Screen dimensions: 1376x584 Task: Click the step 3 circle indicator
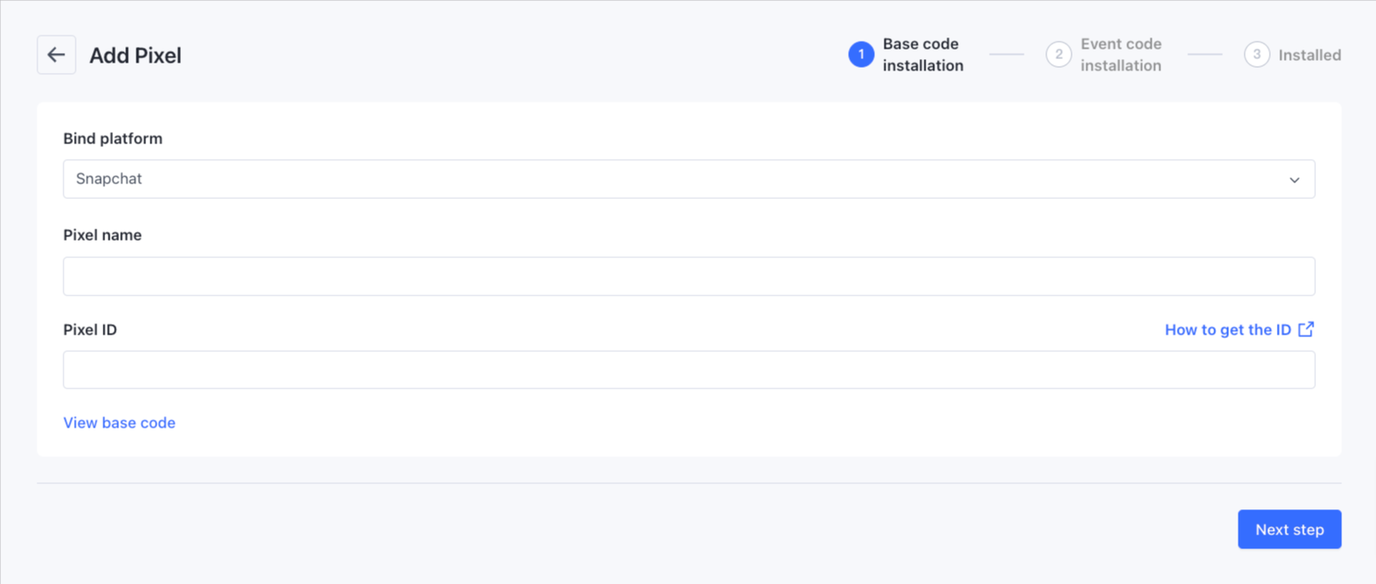pyautogui.click(x=1256, y=55)
